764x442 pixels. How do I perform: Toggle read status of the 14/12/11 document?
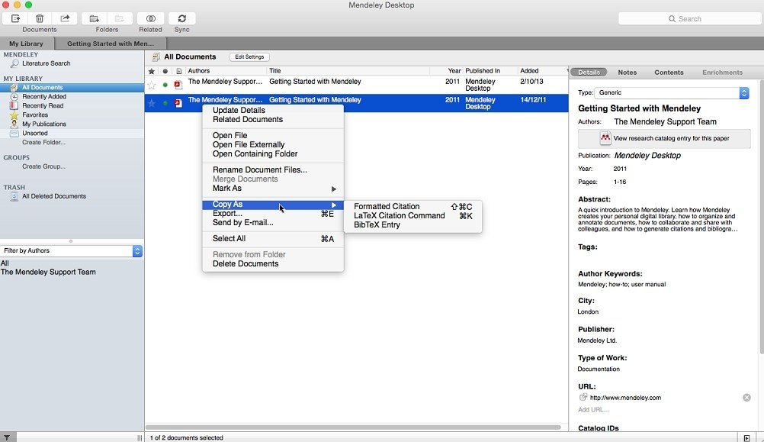click(x=165, y=103)
